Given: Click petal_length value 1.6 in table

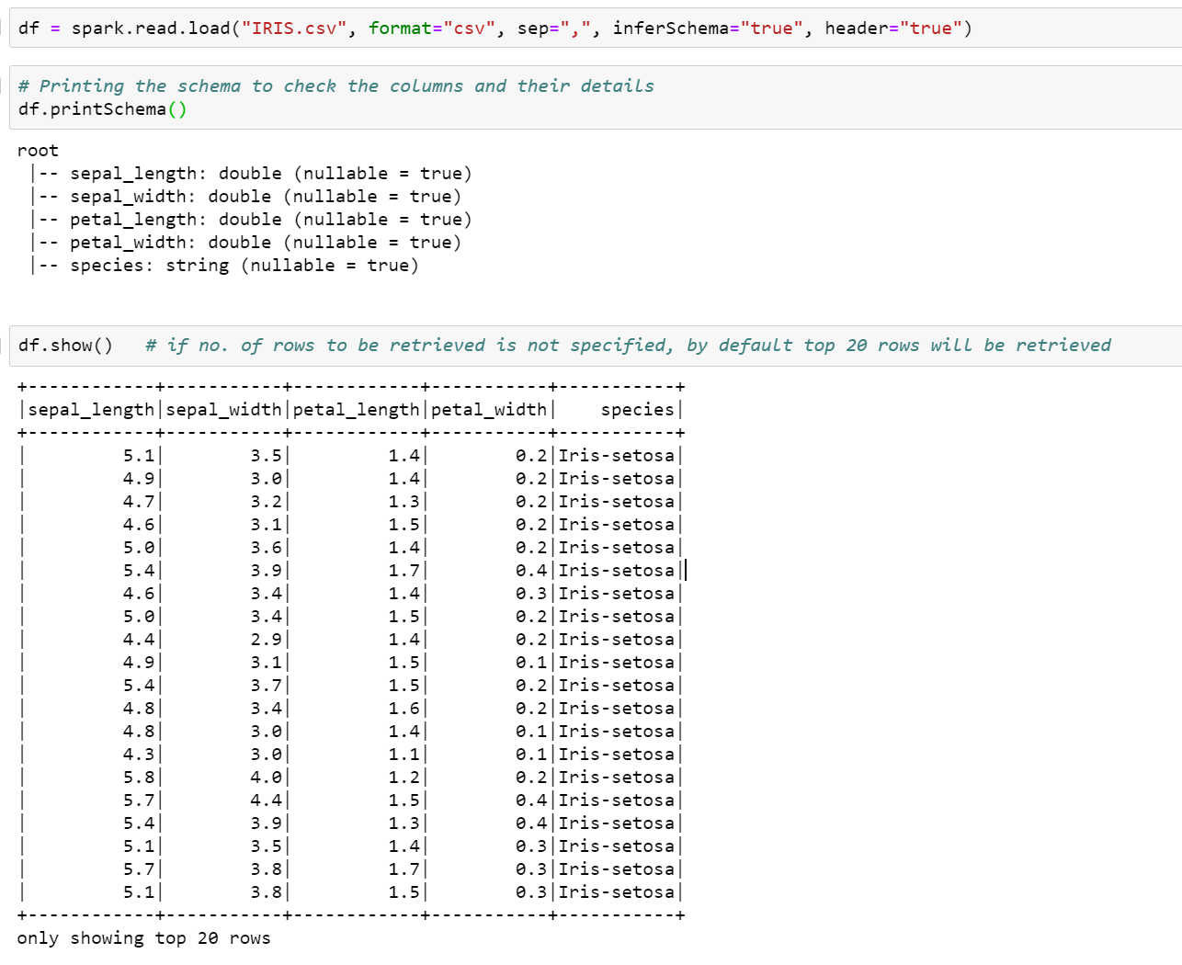Looking at the screenshot, I should point(403,709).
